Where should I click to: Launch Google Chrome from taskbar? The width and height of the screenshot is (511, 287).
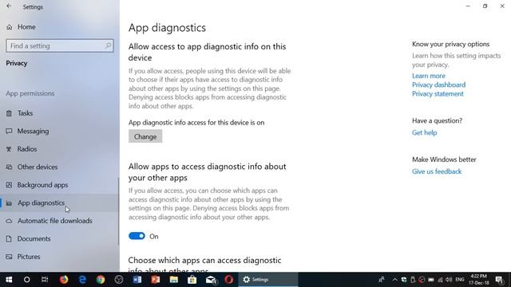click(x=101, y=280)
